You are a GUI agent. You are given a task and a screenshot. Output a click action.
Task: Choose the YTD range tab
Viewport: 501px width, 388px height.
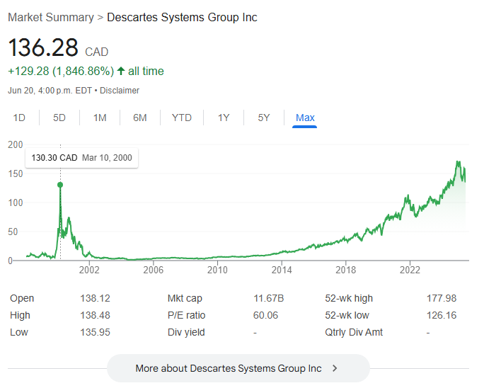pyautogui.click(x=181, y=118)
